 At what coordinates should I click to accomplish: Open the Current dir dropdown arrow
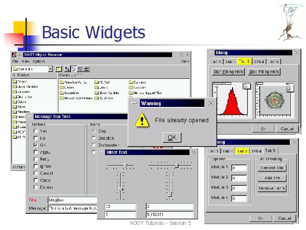coord(50,69)
